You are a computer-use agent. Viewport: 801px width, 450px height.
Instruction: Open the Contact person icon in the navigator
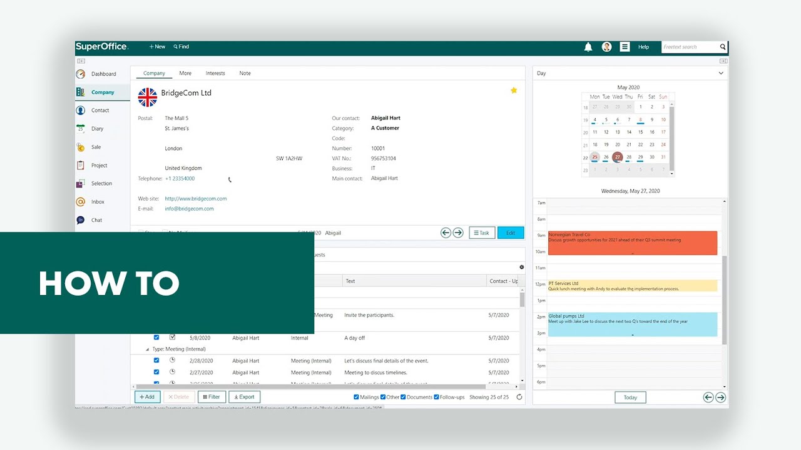pos(80,110)
